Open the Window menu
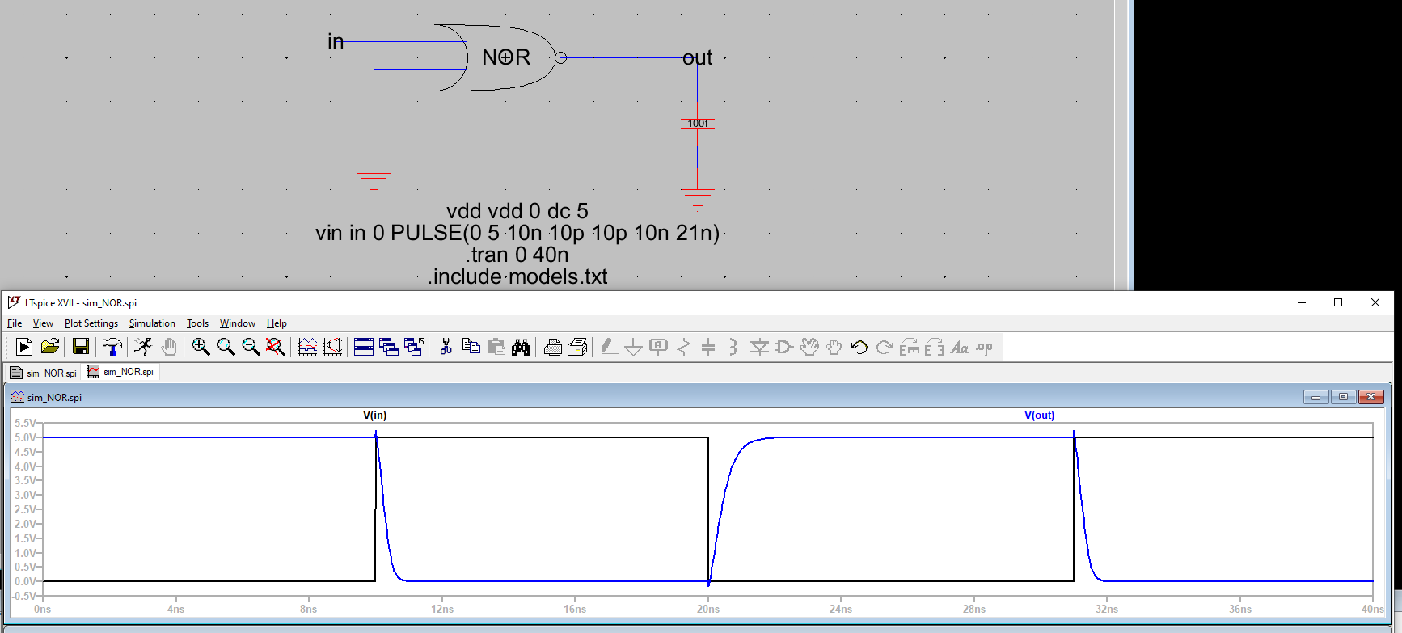This screenshot has width=1402, height=633. [x=237, y=323]
